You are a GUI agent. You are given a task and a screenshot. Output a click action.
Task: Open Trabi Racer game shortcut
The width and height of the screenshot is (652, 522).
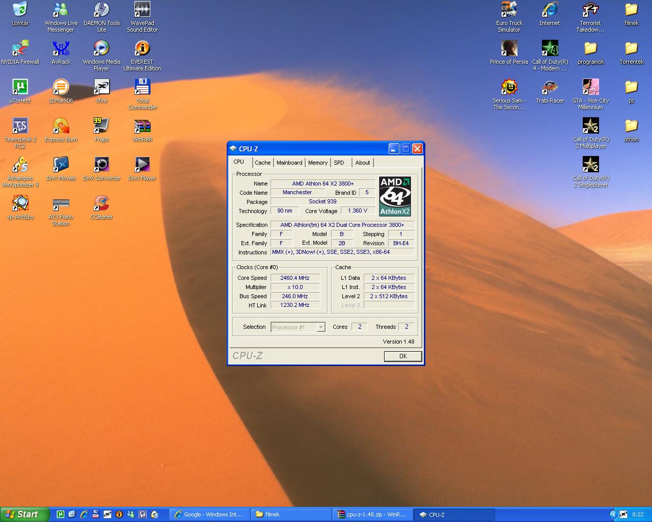coord(550,92)
